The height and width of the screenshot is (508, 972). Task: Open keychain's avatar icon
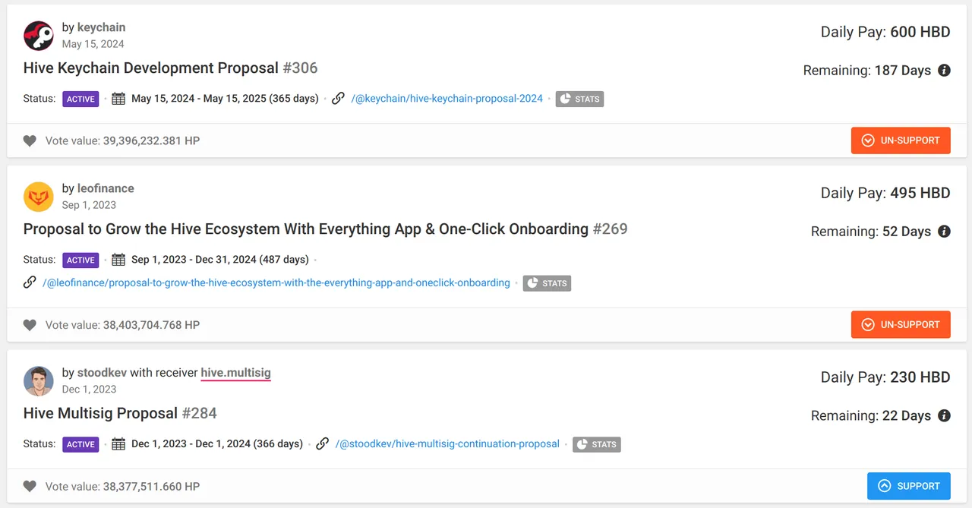tap(39, 36)
